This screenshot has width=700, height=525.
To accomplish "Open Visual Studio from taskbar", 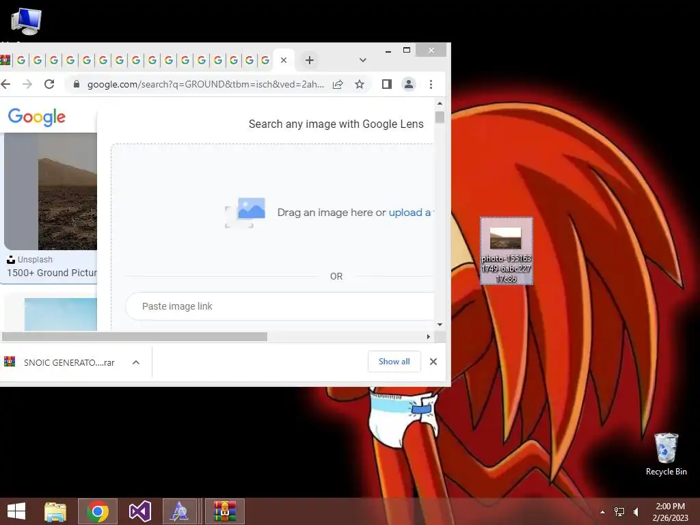I will pyautogui.click(x=139, y=511).
